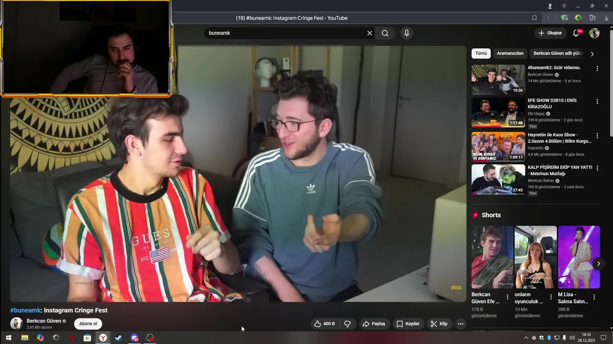Open options for EFE SHOW S3B10 video

[x=597, y=101]
